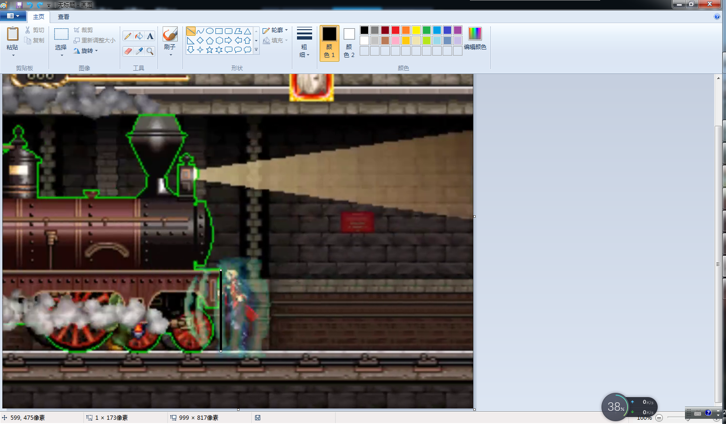Viewport: 726px width, 424px height.
Task: Select the Pencil tool
Action: 128,36
